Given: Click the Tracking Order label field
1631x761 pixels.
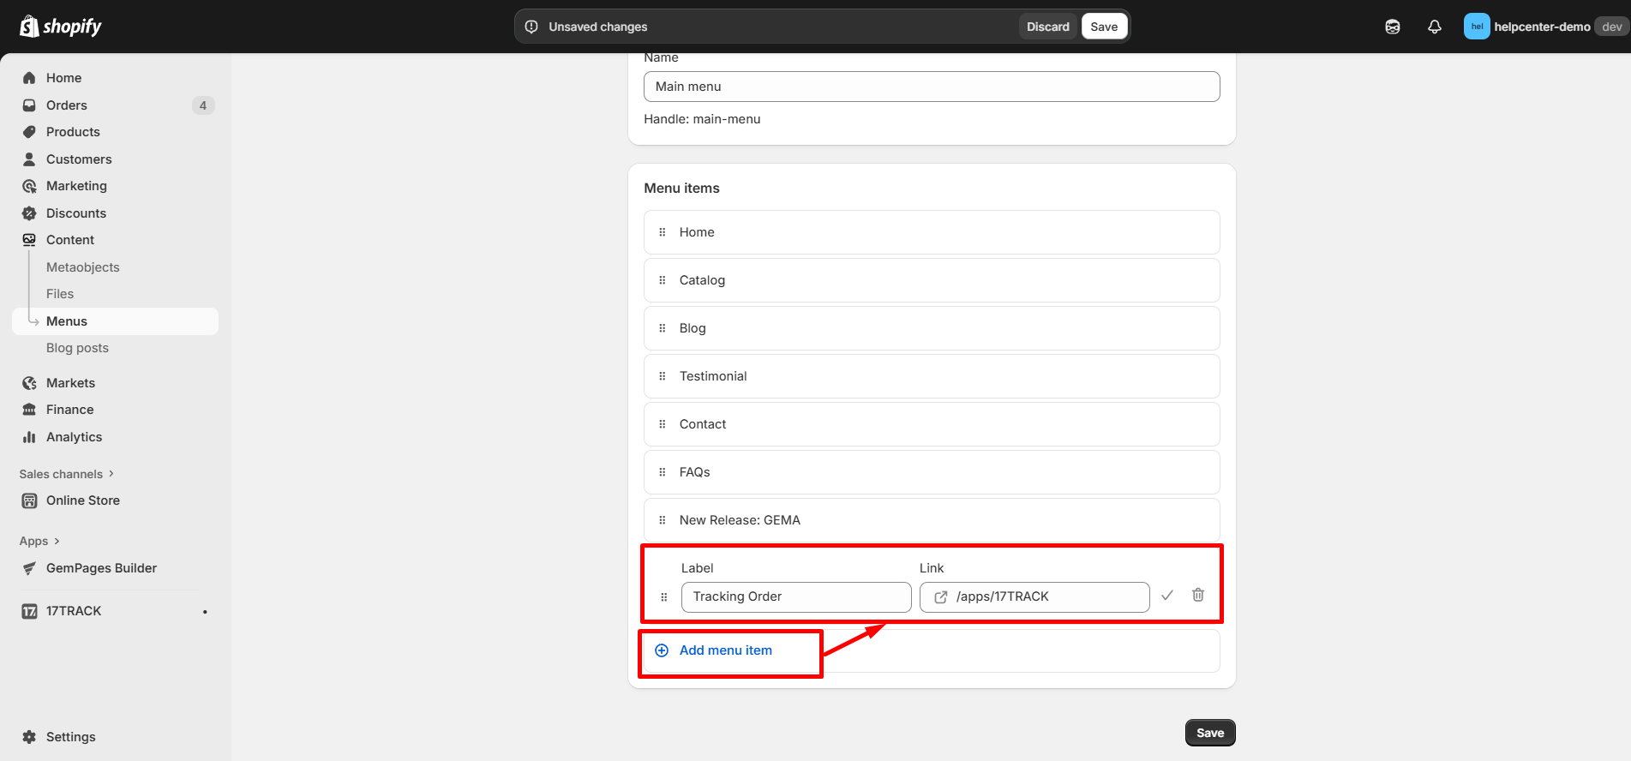Looking at the screenshot, I should [x=795, y=597].
